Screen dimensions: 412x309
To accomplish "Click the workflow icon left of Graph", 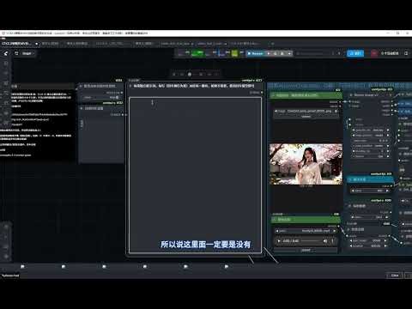I will tap(16, 53).
